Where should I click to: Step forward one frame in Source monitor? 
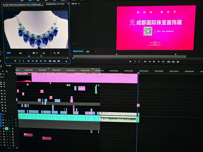pos(41,61)
